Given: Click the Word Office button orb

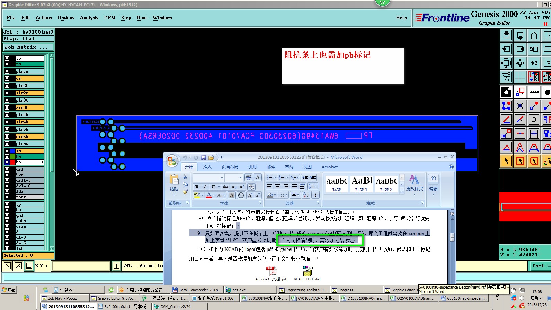Looking at the screenshot, I should [172, 161].
